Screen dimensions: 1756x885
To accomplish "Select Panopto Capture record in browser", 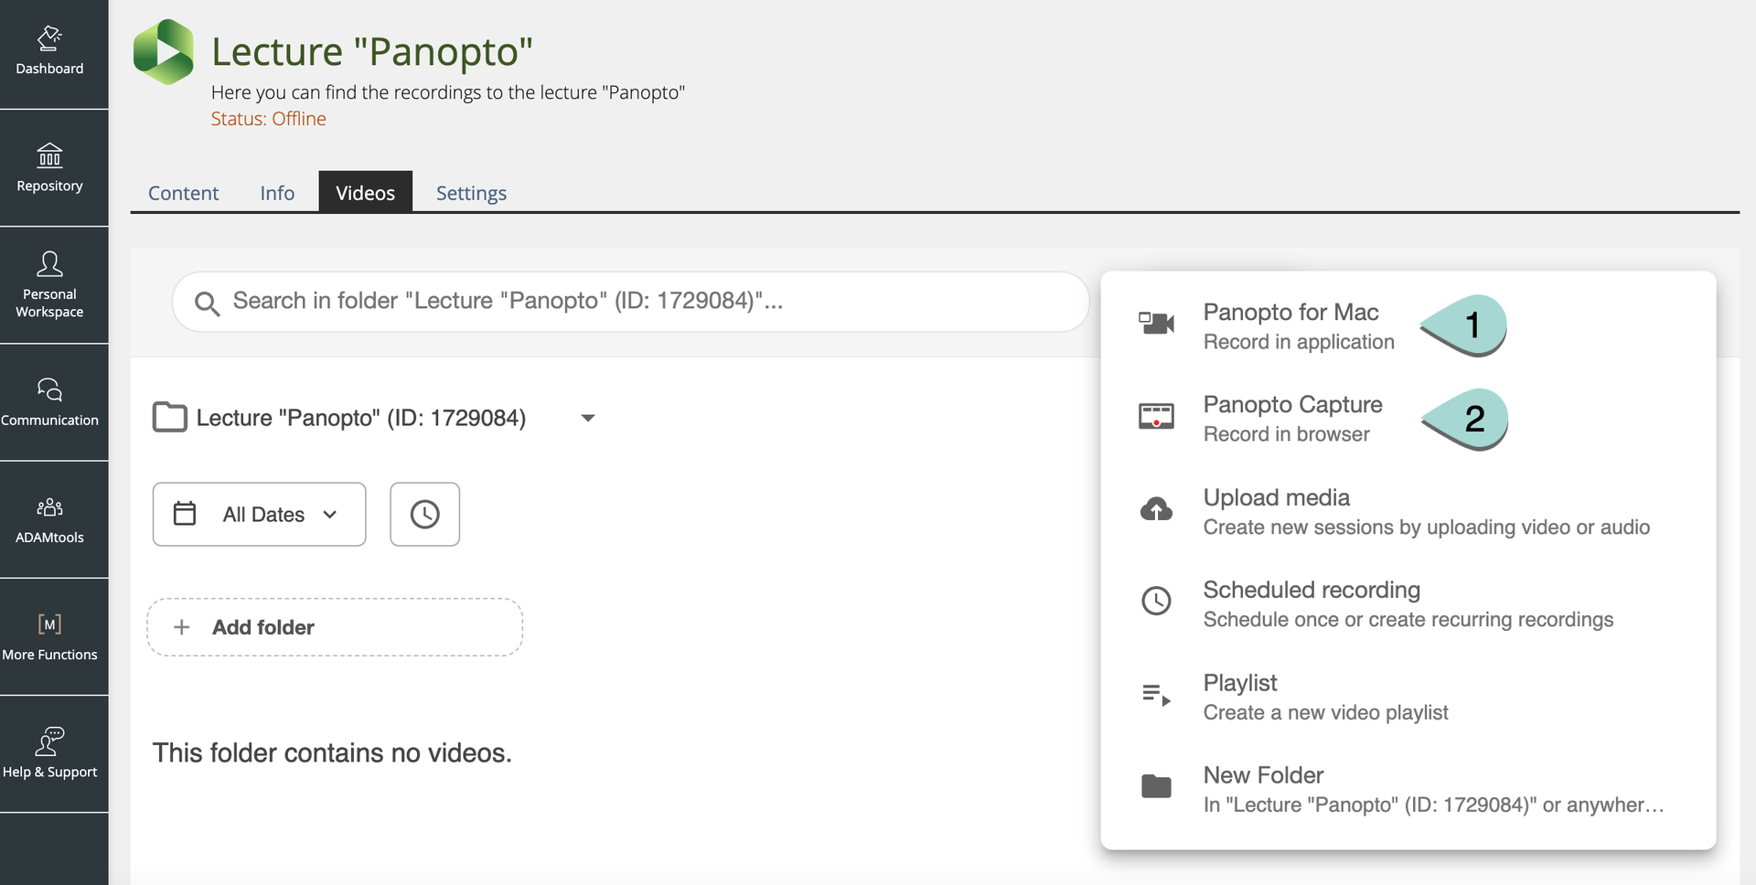I will click(1291, 418).
